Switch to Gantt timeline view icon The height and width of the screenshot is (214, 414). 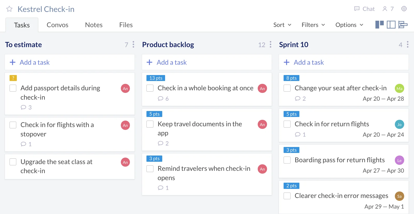[x=403, y=25]
